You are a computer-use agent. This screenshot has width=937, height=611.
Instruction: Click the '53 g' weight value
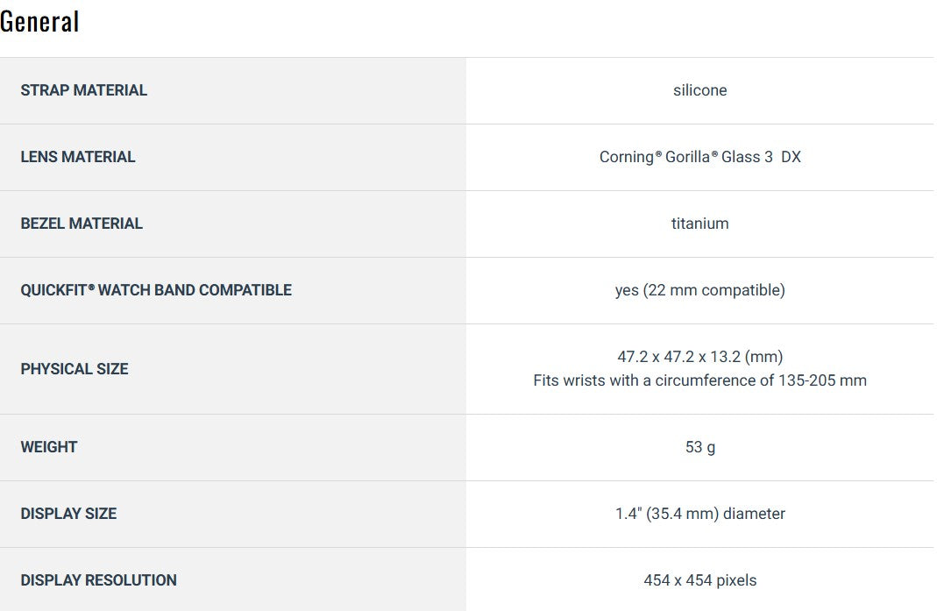699,447
